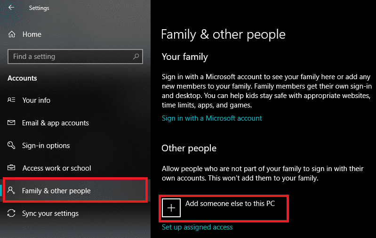This screenshot has height=238, width=376.
Task: Open Email & app accounts
Action: click(x=56, y=123)
